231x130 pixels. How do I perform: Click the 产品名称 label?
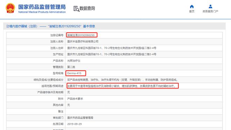(x=58, y=61)
